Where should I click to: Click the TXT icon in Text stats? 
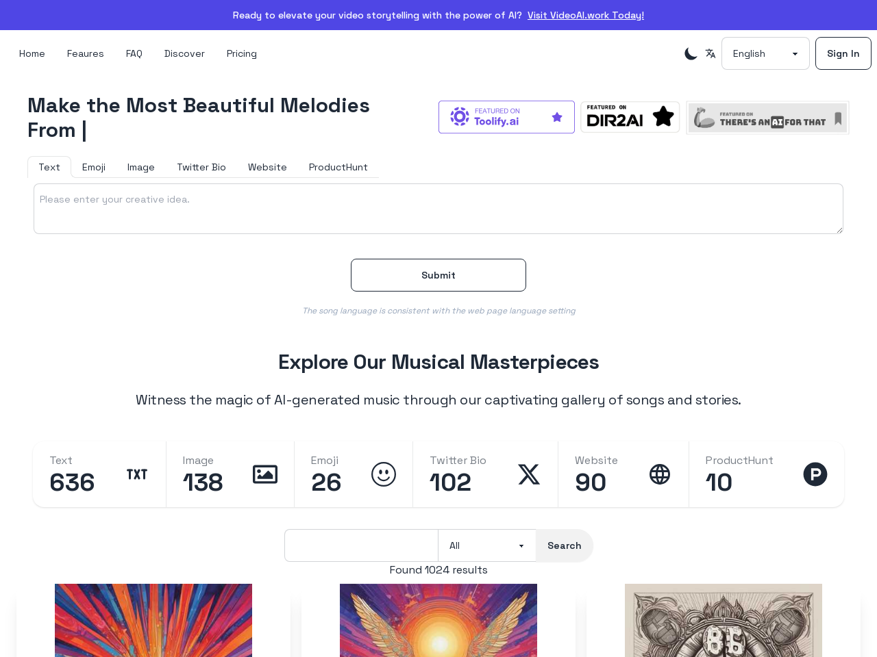pos(137,474)
